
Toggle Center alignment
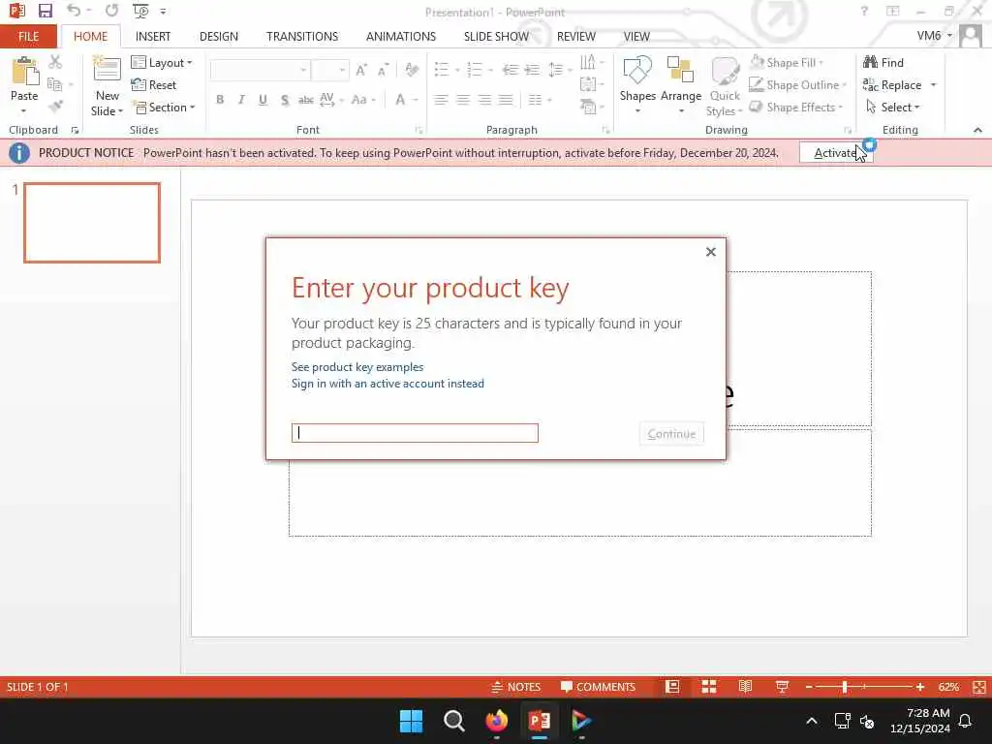coord(462,100)
